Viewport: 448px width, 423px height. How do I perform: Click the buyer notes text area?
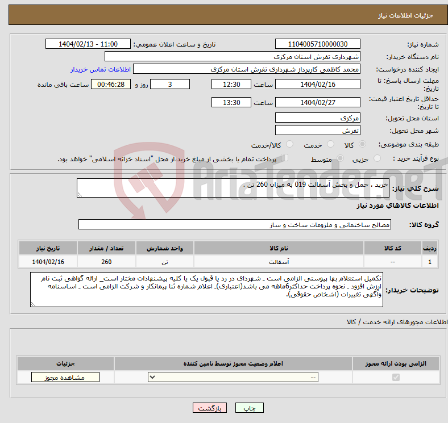tap(206, 290)
